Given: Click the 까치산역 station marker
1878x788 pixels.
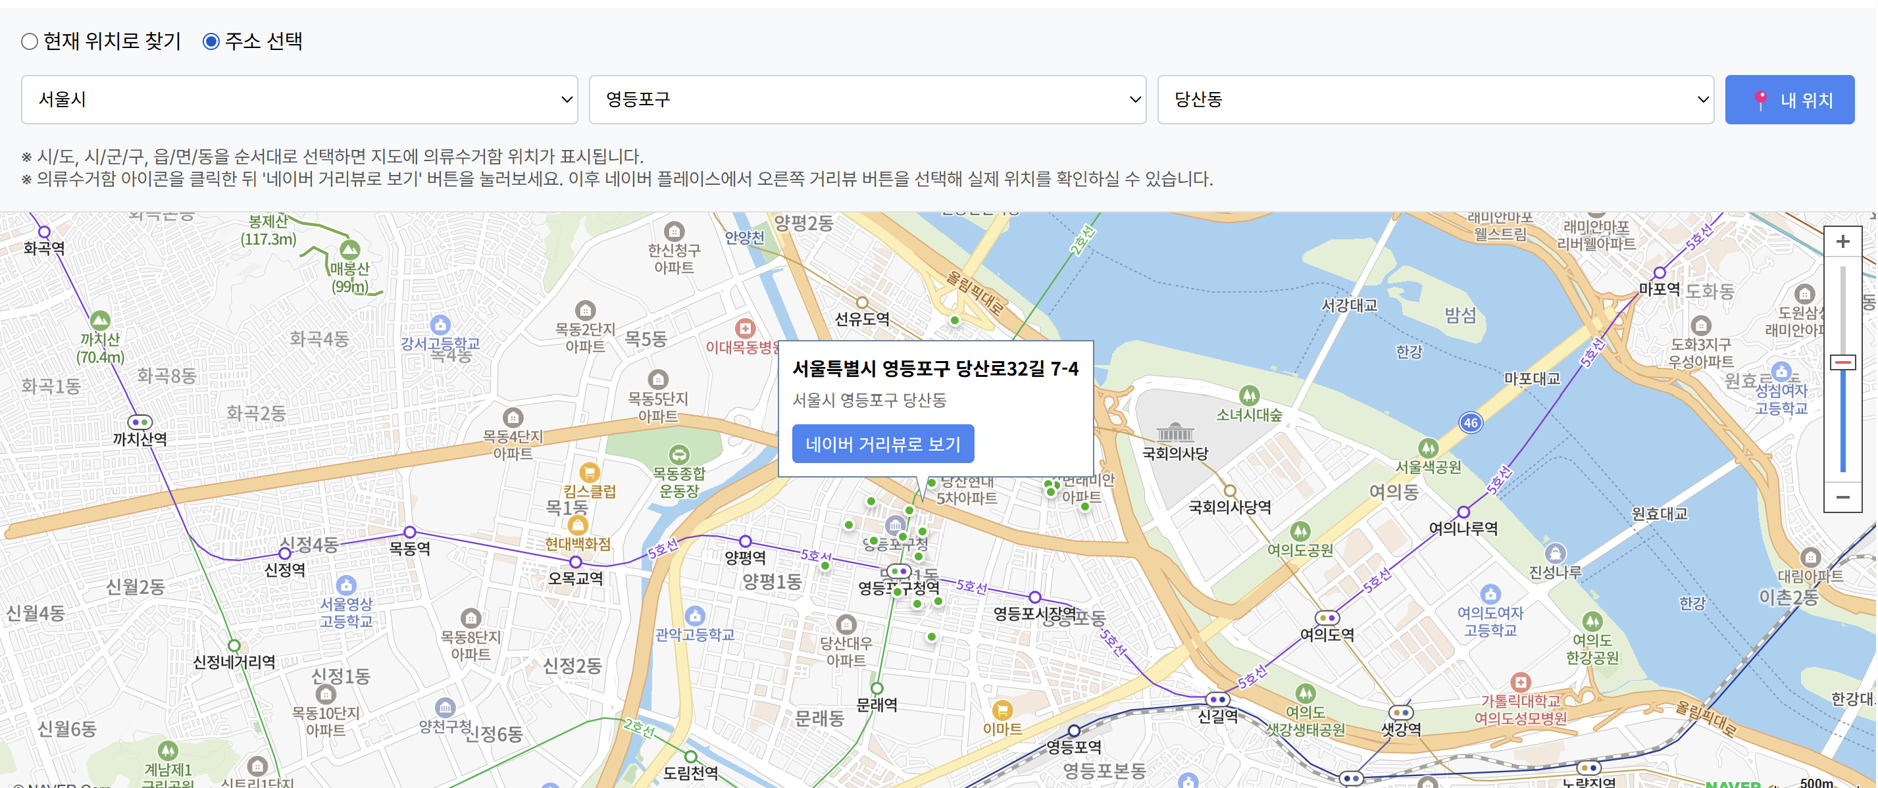Looking at the screenshot, I should 140,422.
